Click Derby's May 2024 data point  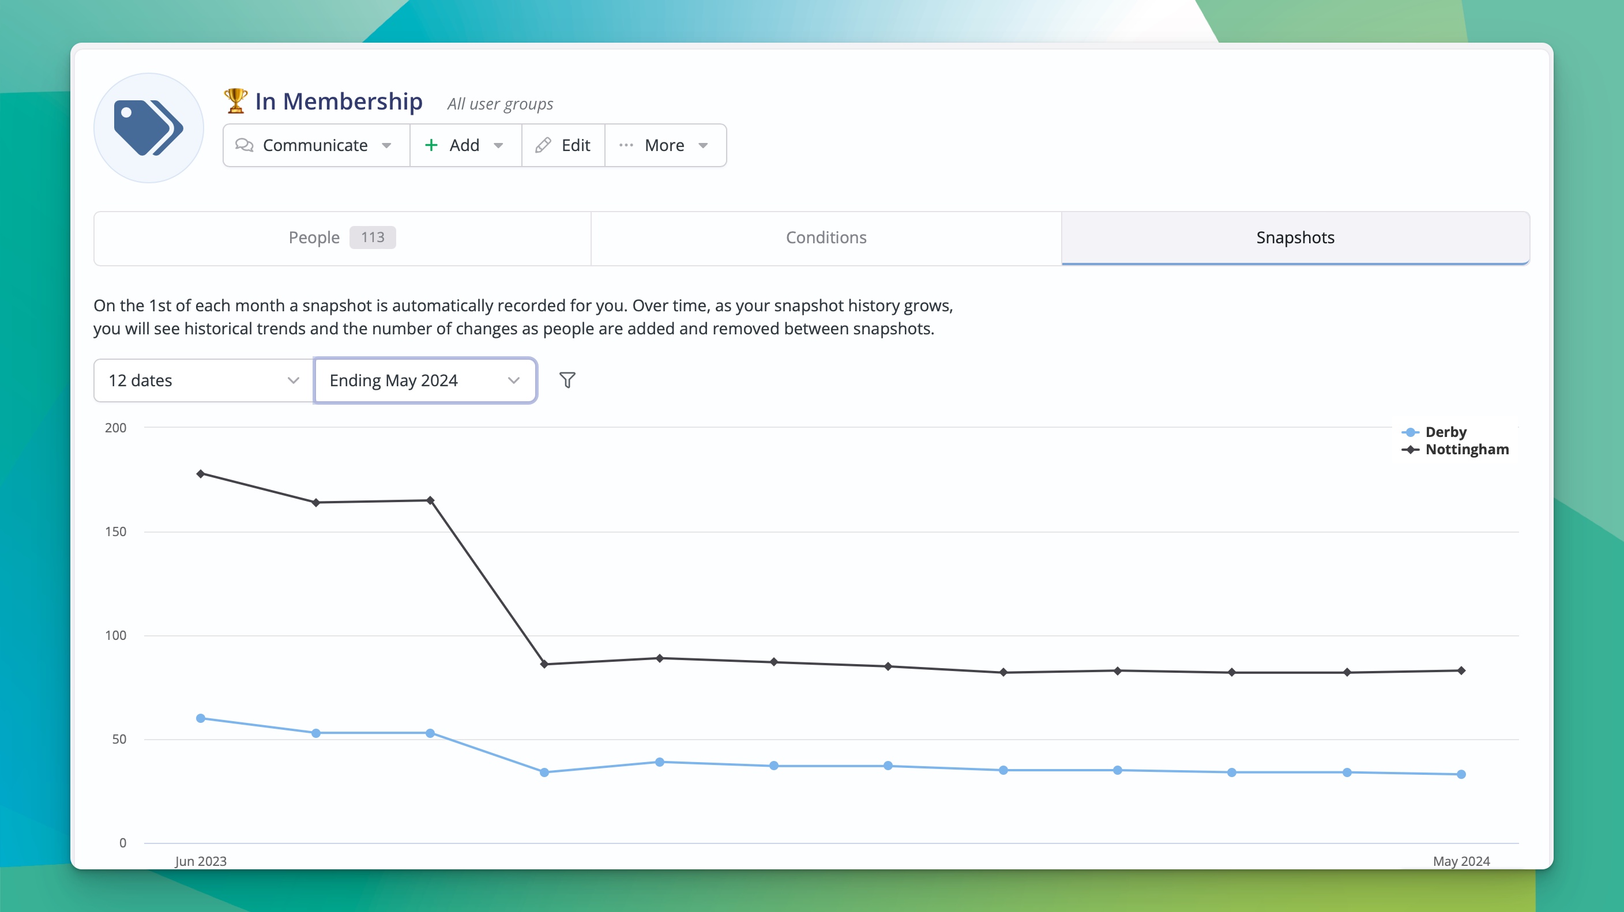point(1461,774)
